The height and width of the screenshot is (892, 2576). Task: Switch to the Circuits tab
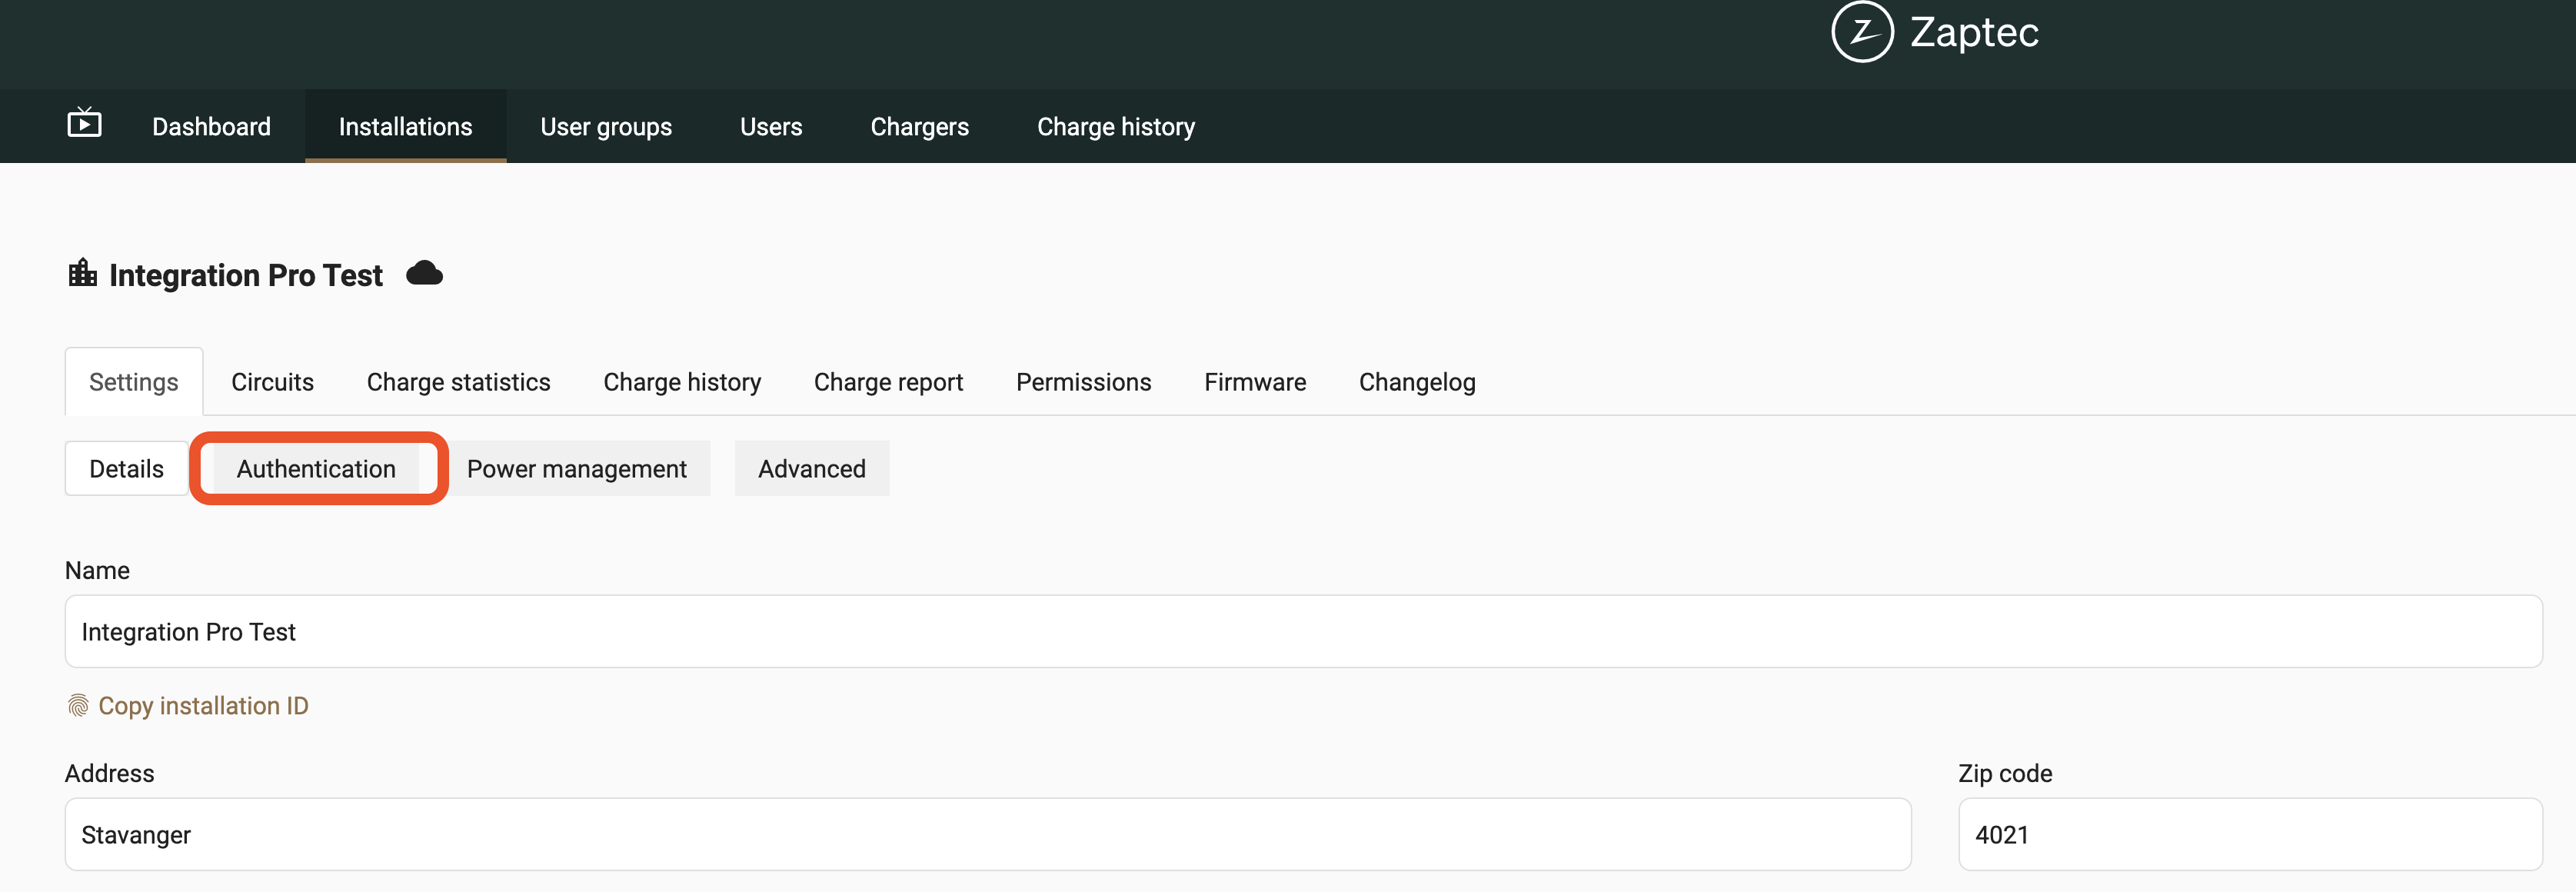click(272, 382)
